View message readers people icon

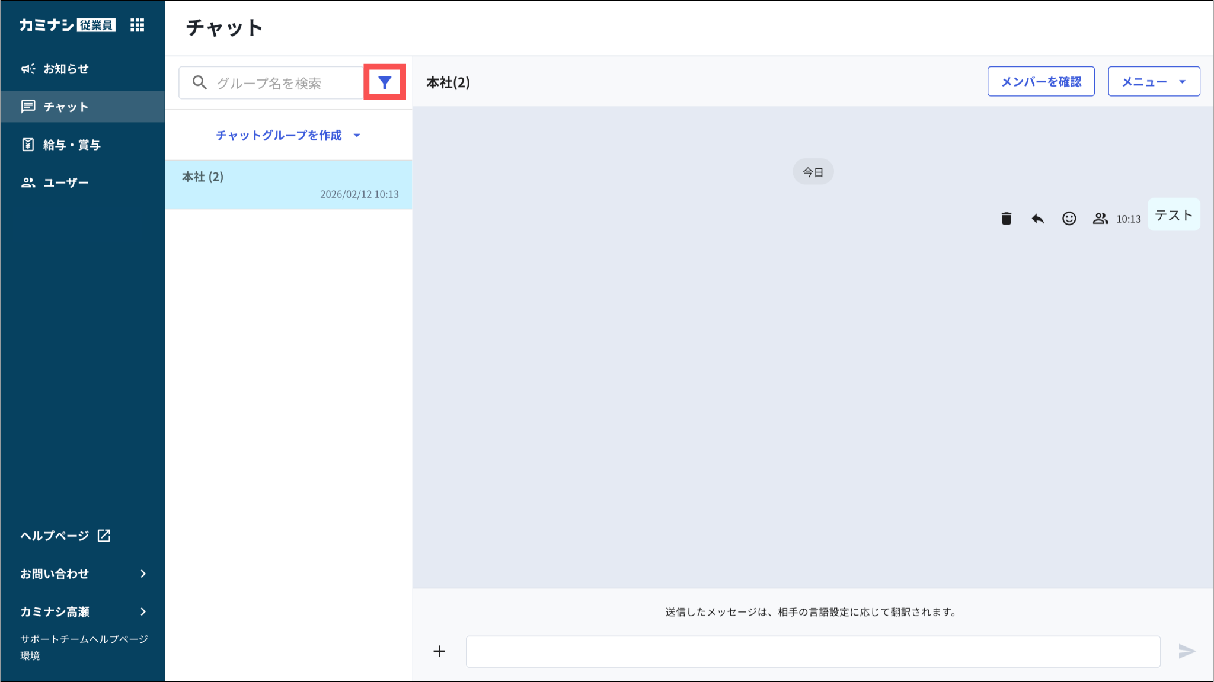pos(1100,219)
